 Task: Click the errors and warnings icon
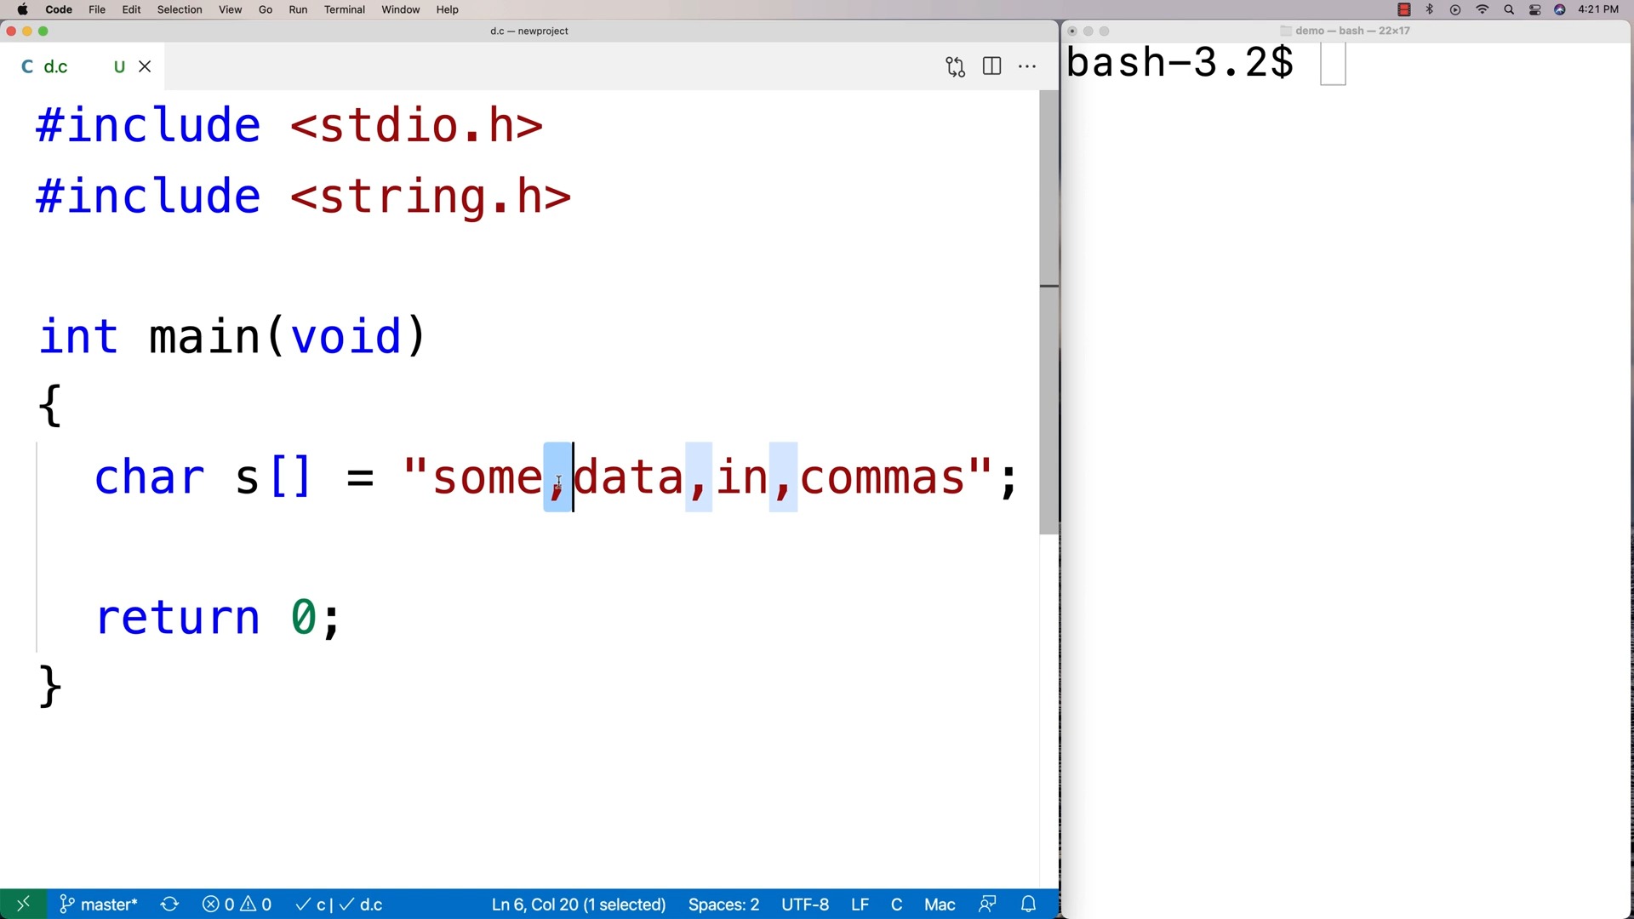click(237, 905)
